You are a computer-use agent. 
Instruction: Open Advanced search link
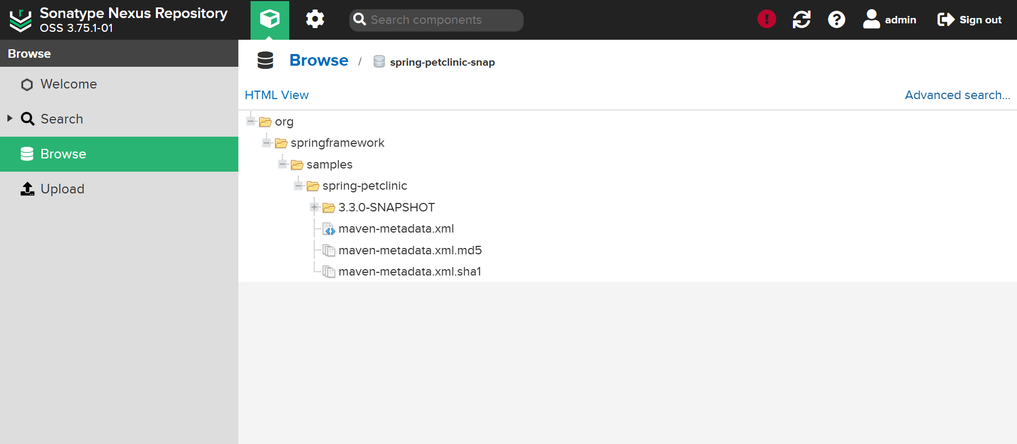point(957,95)
